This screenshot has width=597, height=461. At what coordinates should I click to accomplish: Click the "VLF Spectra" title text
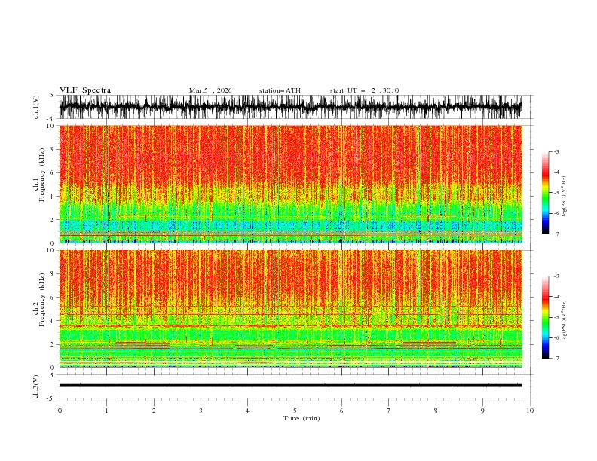pyautogui.click(x=85, y=90)
